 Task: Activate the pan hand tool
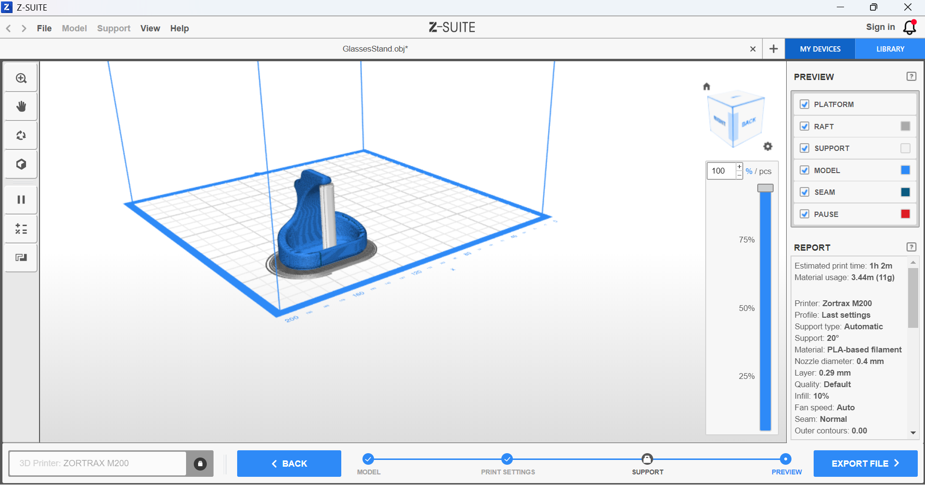pos(21,107)
